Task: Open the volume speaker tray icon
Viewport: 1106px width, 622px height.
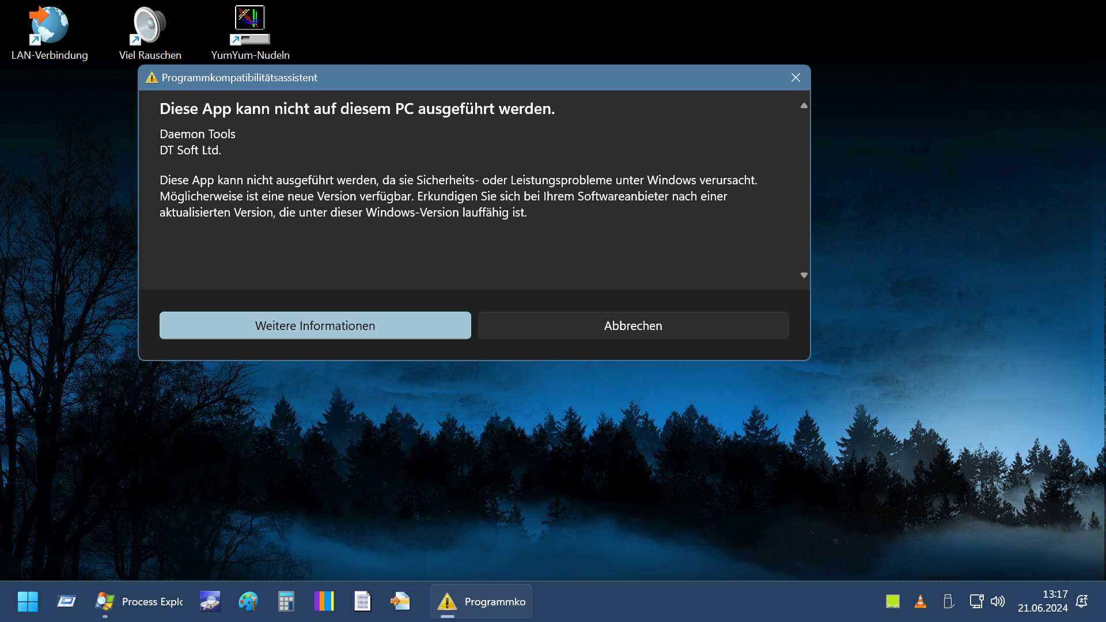Action: [x=998, y=601]
